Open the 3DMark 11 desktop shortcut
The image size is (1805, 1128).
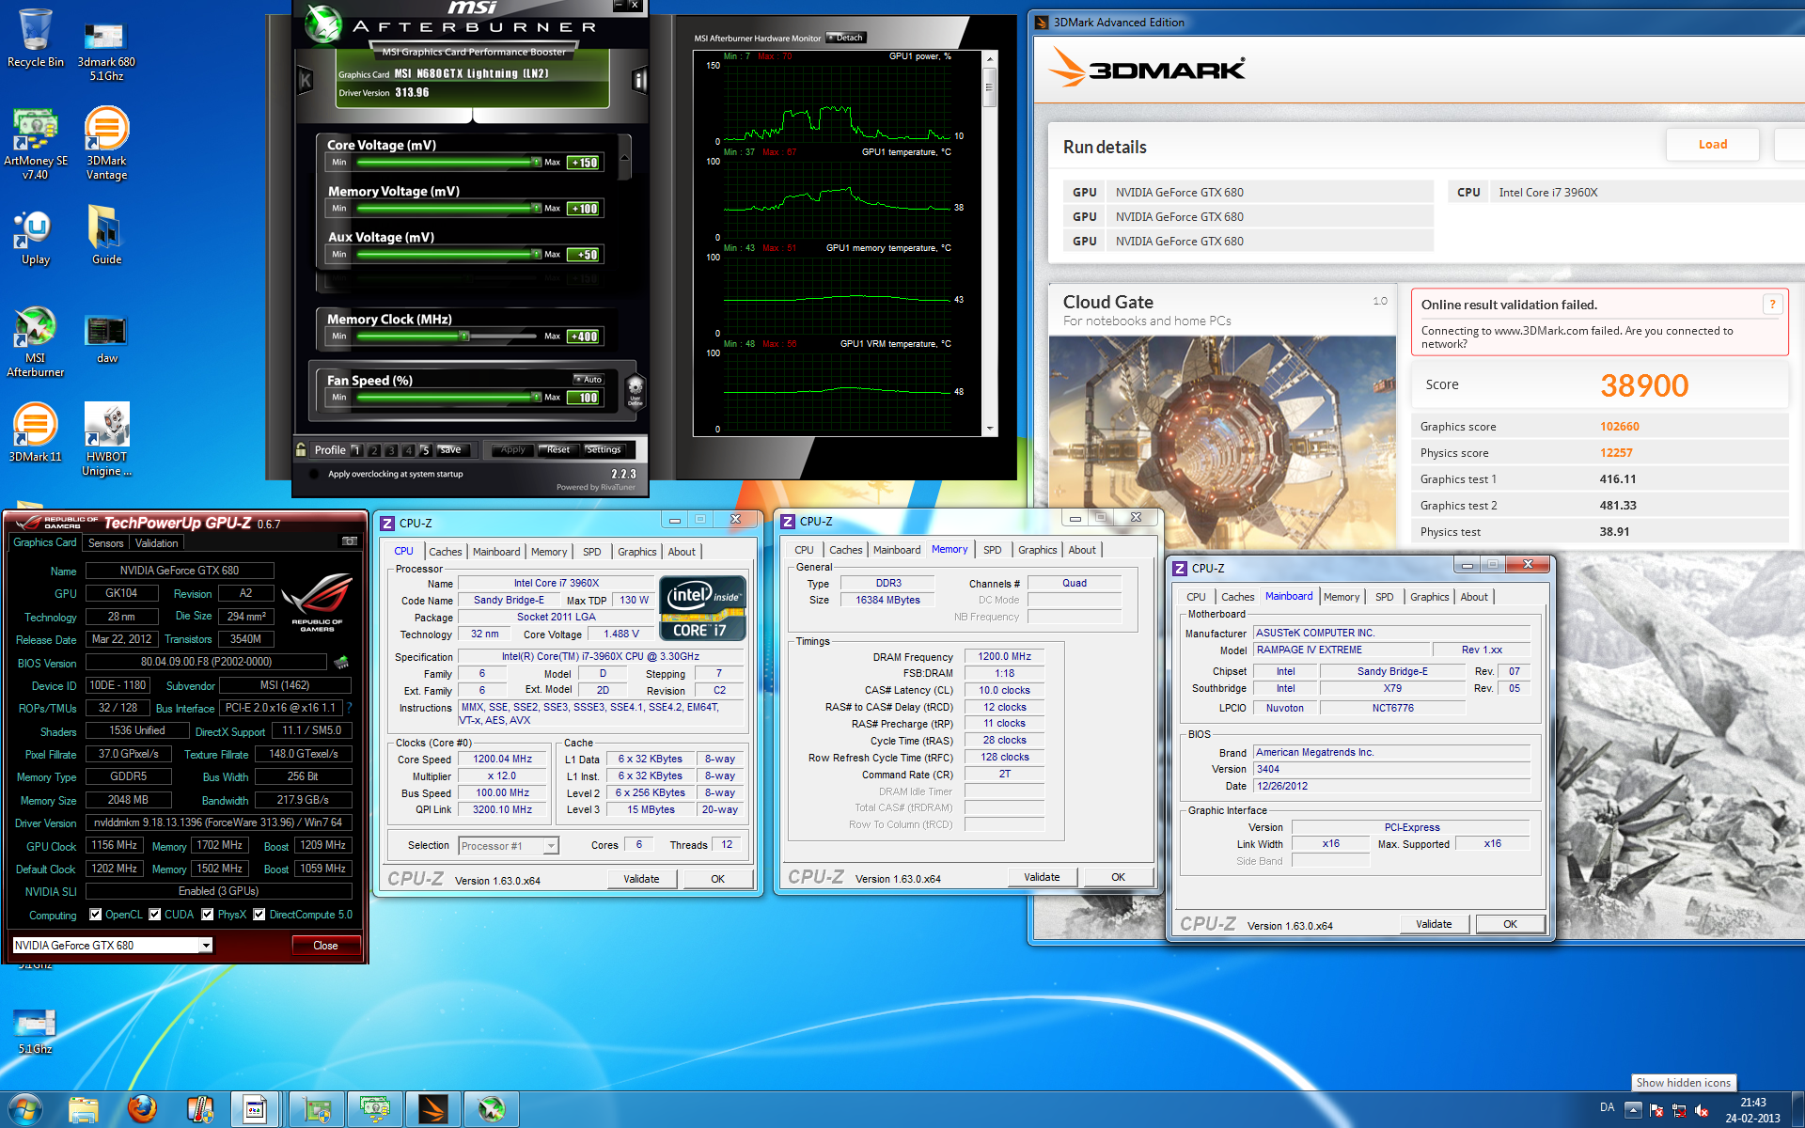[x=35, y=432]
